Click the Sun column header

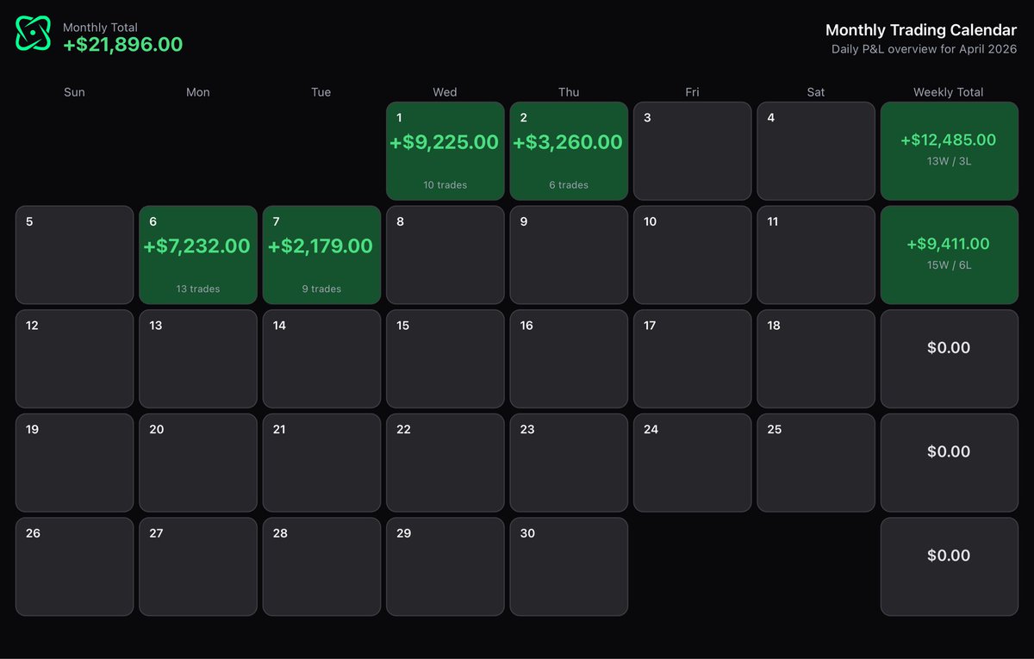pos(74,92)
